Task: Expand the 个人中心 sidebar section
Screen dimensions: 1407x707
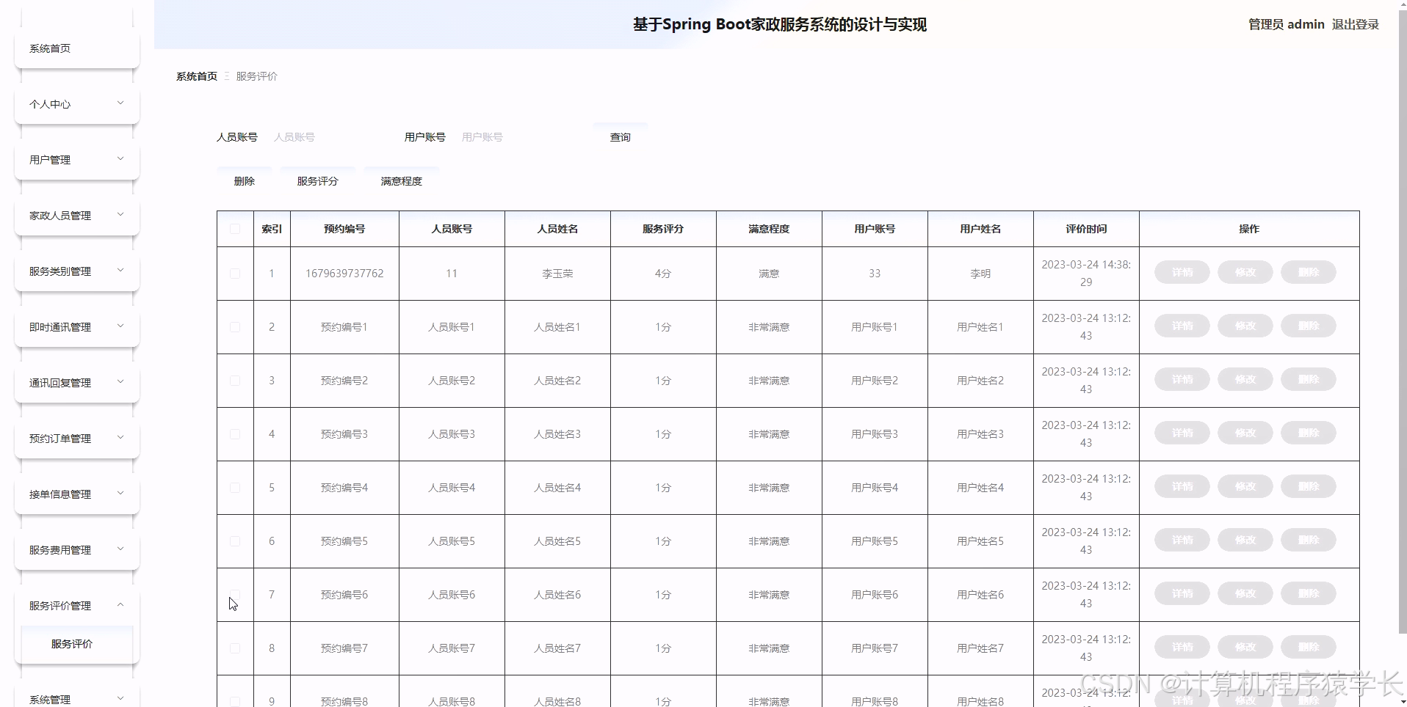Action: point(76,103)
